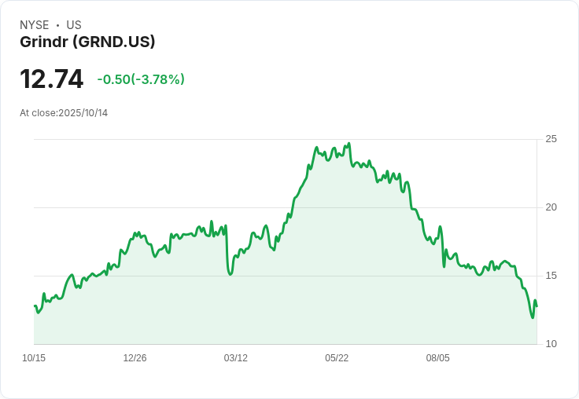Click the At close:2025/10/14 timestamp
The image size is (579, 399).
[x=64, y=113]
